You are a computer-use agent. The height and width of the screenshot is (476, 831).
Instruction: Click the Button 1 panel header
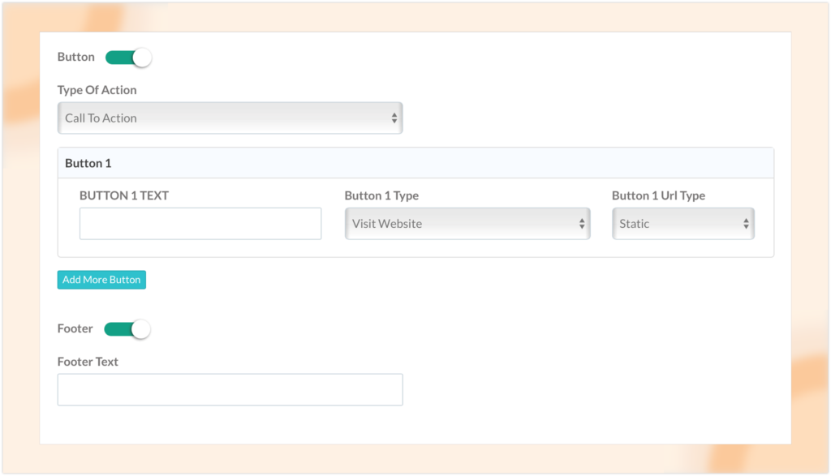pyautogui.click(x=416, y=163)
